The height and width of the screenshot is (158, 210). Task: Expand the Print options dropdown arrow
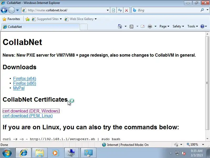[155, 26]
